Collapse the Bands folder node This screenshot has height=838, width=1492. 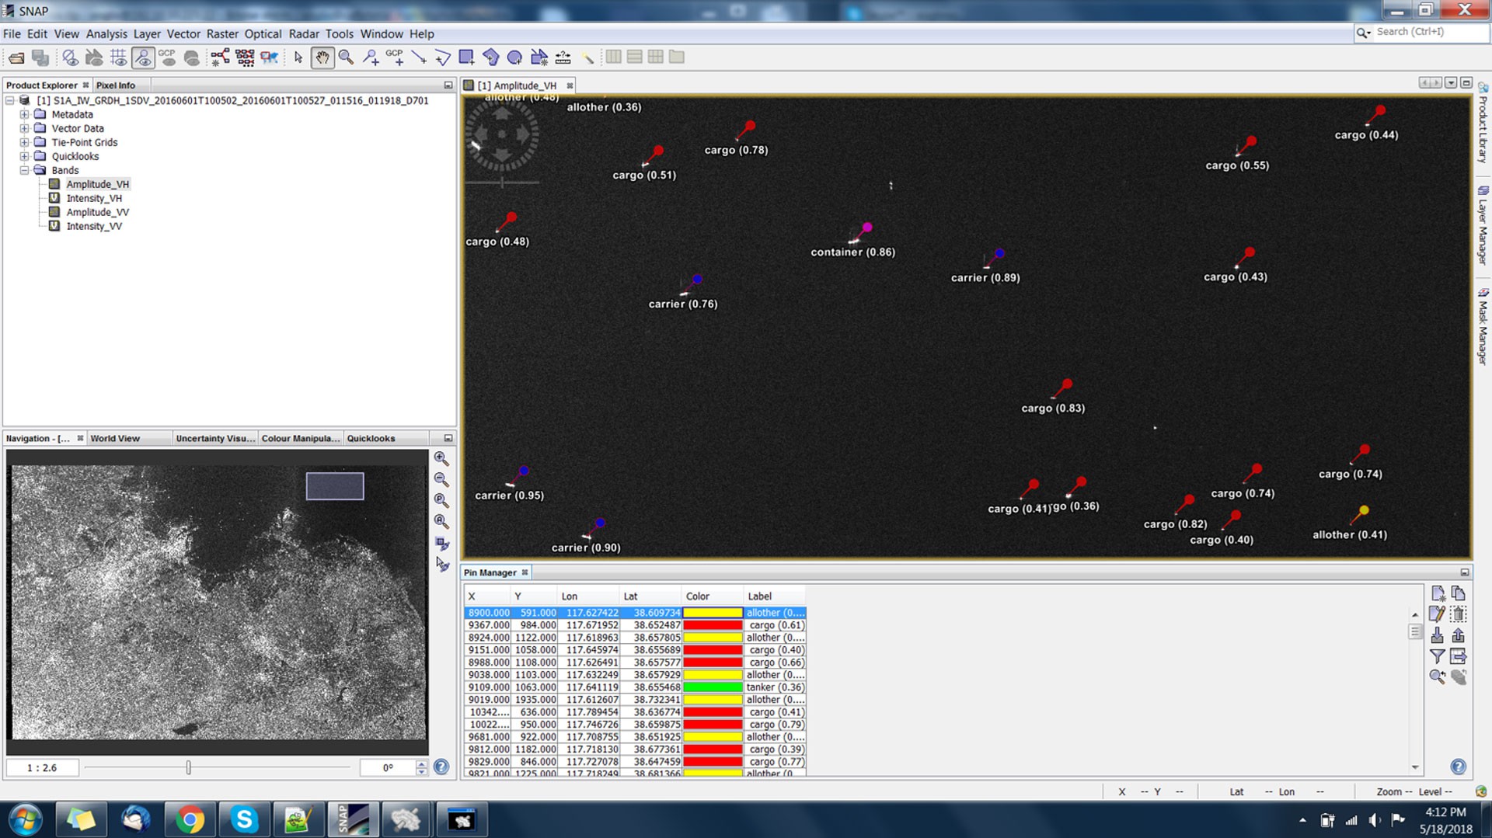(x=24, y=171)
